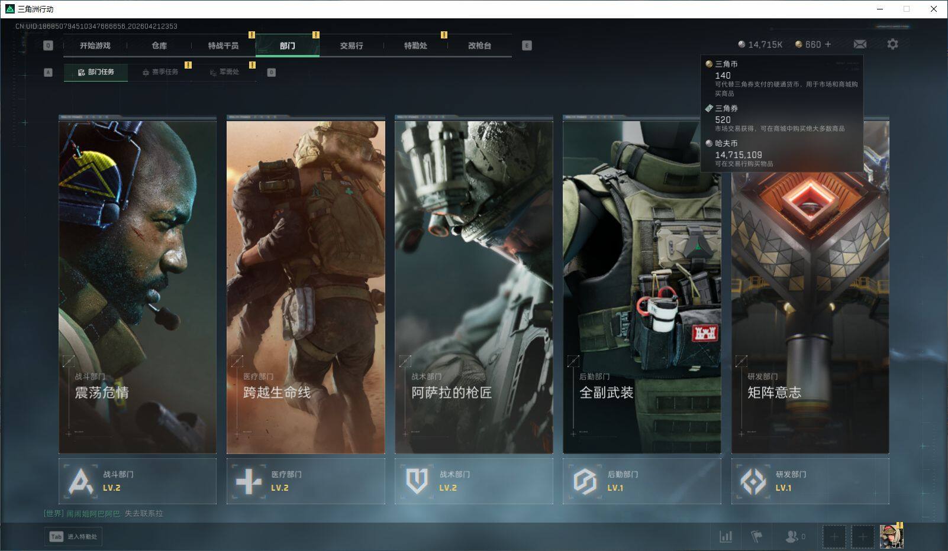This screenshot has width=948, height=551.
Task: Click the plus icon beside 660 currency
Action: [x=828, y=44]
